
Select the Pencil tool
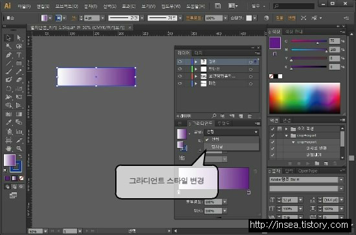click(19, 72)
